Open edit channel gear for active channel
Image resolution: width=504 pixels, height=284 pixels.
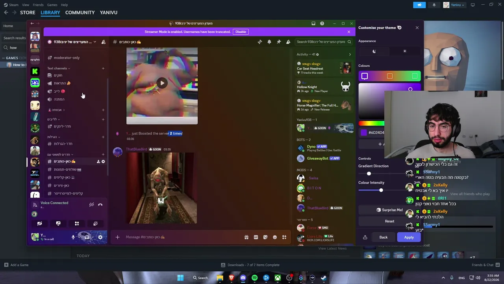(103, 161)
